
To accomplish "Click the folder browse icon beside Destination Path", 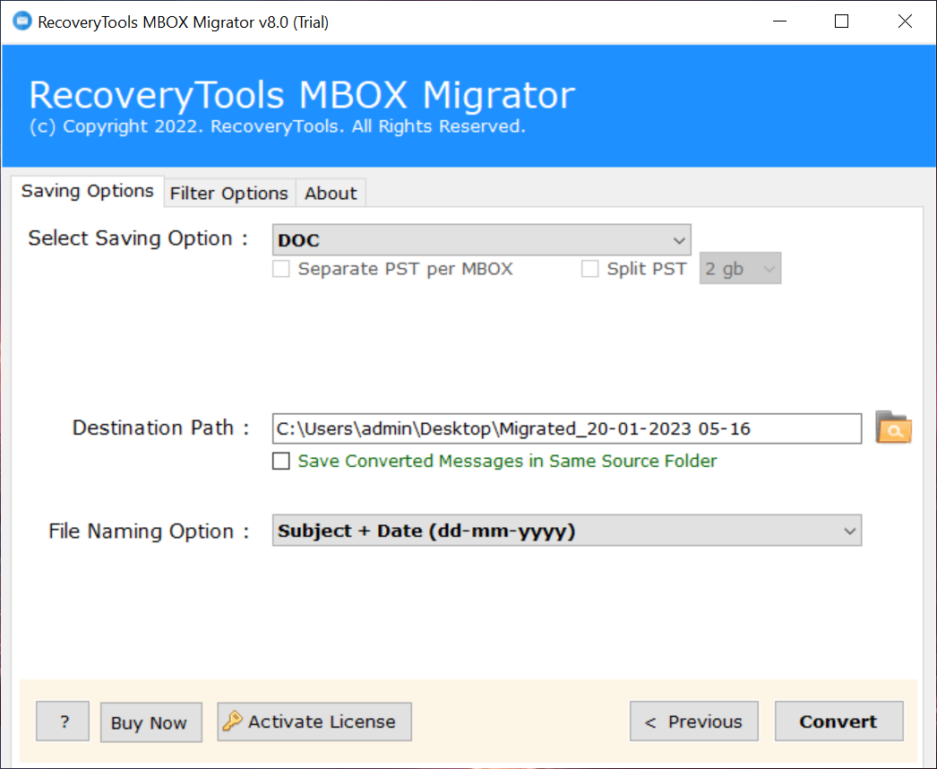I will pos(892,428).
